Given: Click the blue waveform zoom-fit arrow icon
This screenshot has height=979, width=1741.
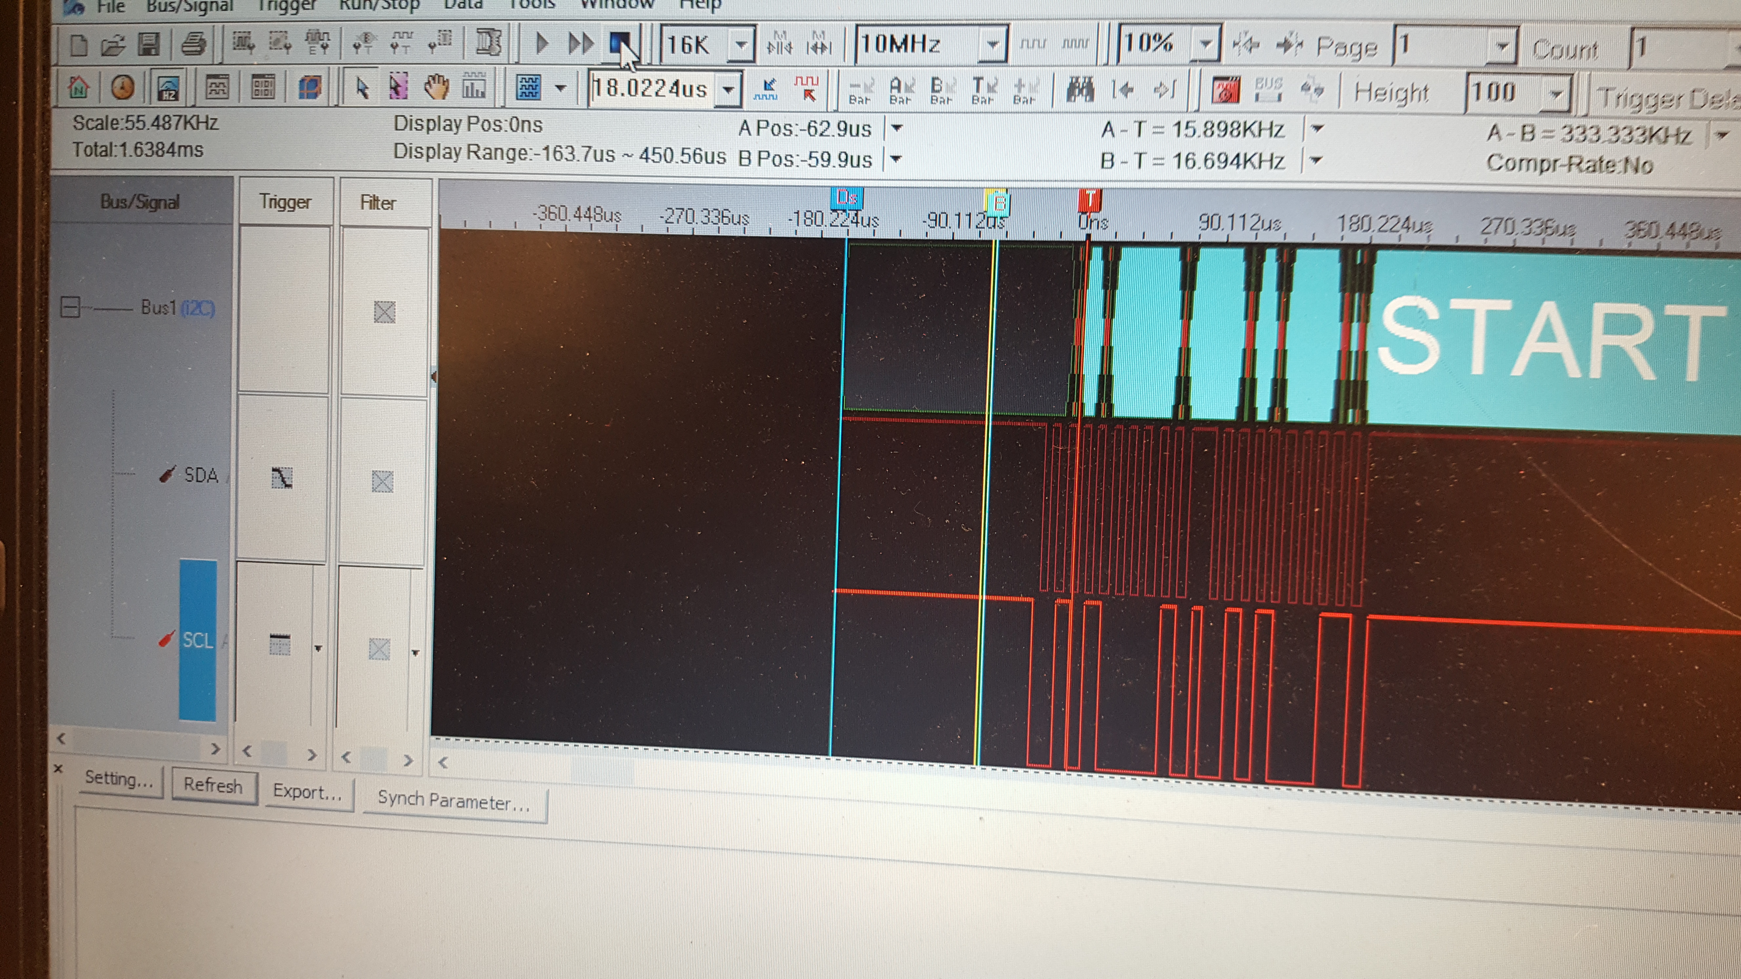Looking at the screenshot, I should coord(767,89).
